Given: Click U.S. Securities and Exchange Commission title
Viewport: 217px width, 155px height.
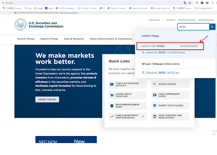Looking at the screenshot, I should [46, 25].
